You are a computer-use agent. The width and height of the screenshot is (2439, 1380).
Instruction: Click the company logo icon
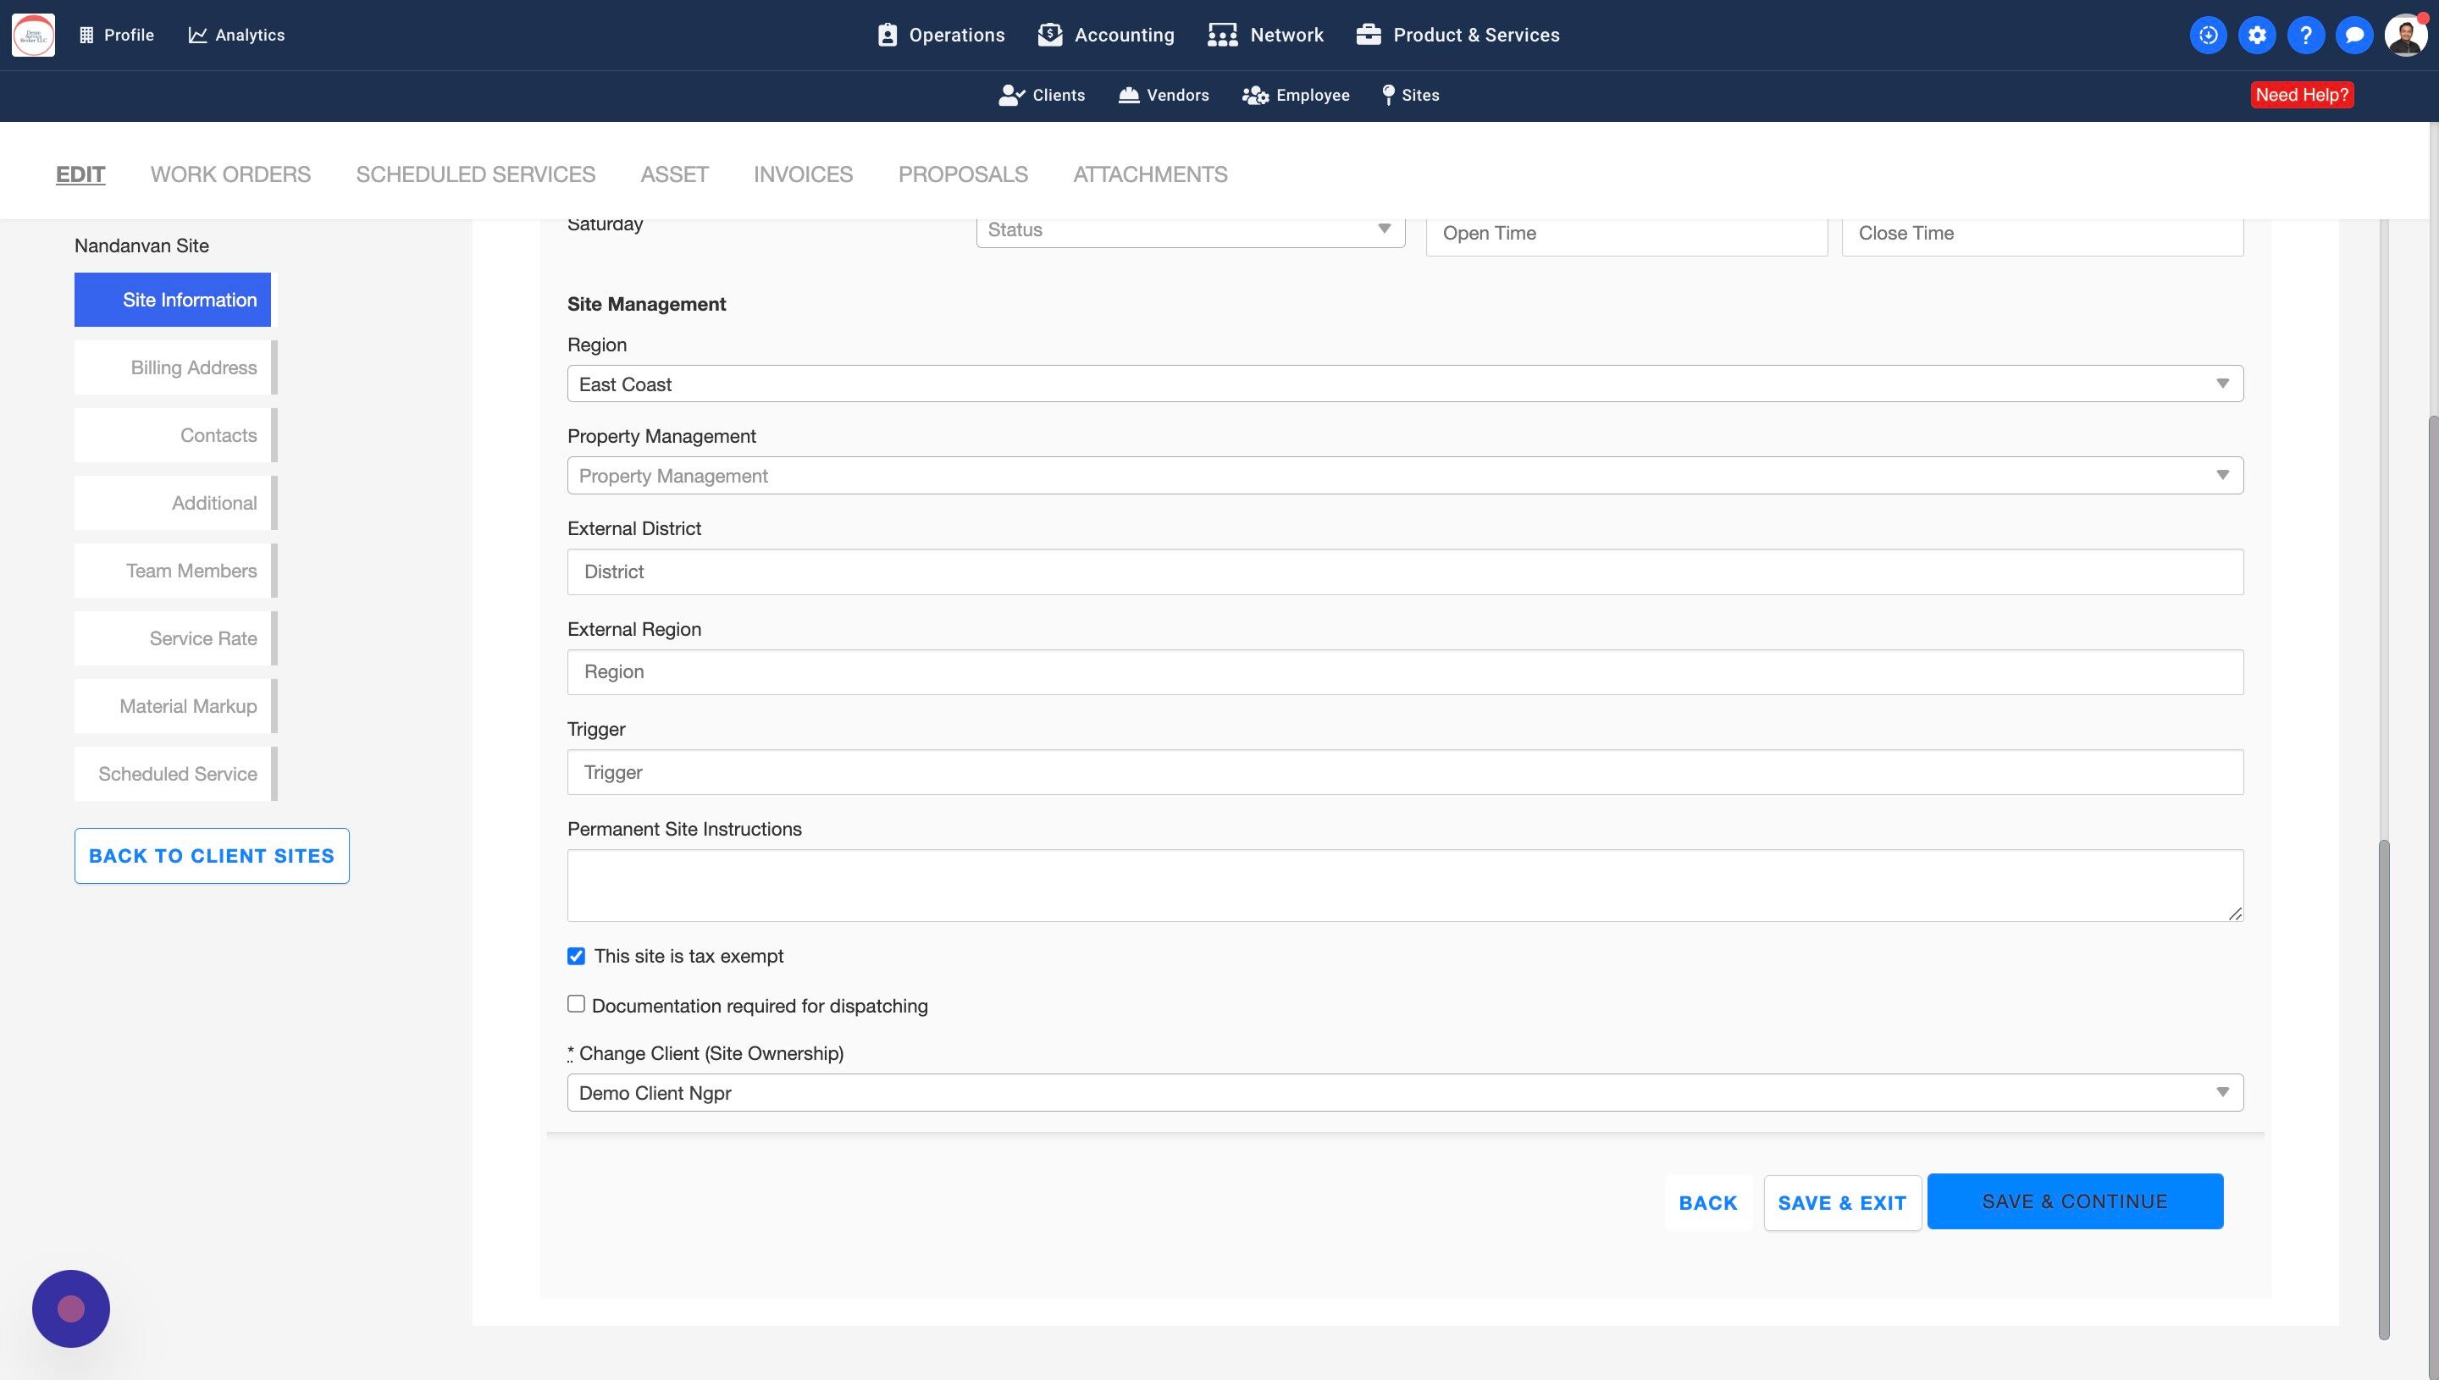pyautogui.click(x=33, y=35)
